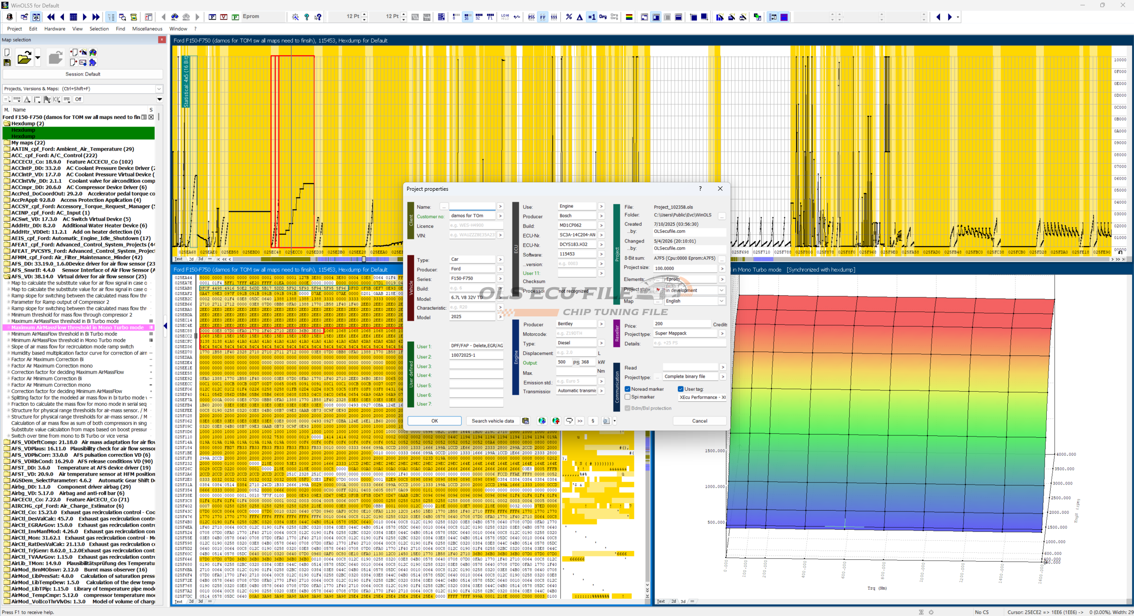Click the clipboard icon next to Search vehicle data
Image resolution: width=1134 pixels, height=616 pixels.
click(525, 421)
